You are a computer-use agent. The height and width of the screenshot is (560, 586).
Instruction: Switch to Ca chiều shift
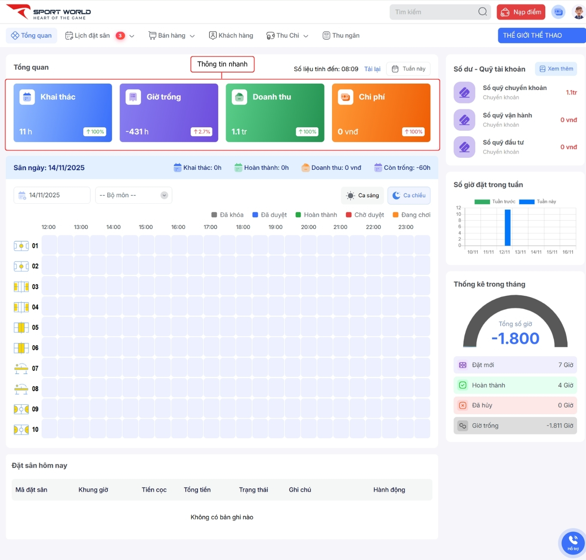tap(409, 196)
